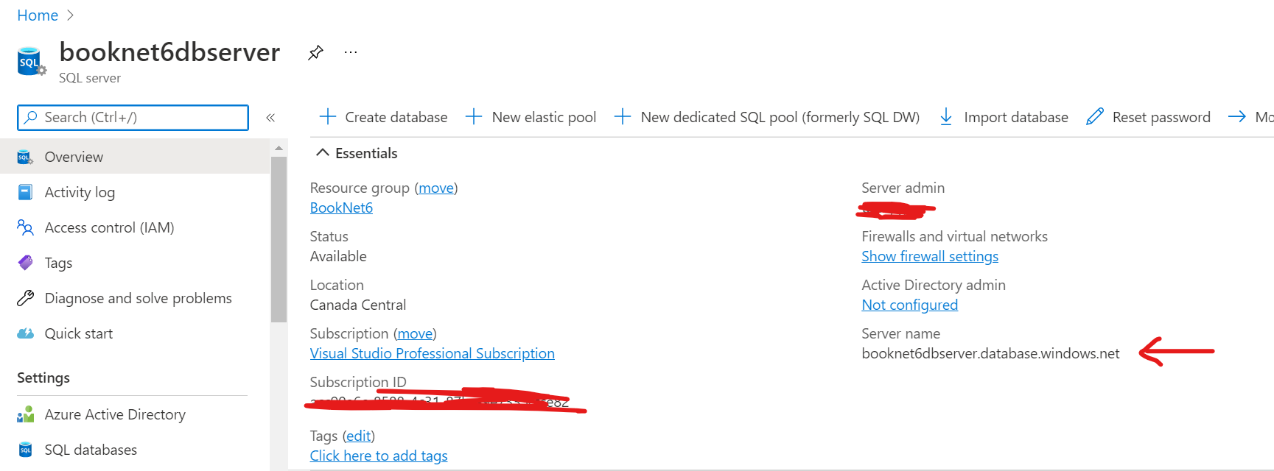This screenshot has width=1274, height=471.
Task: Click the Available status value
Action: [x=338, y=256]
